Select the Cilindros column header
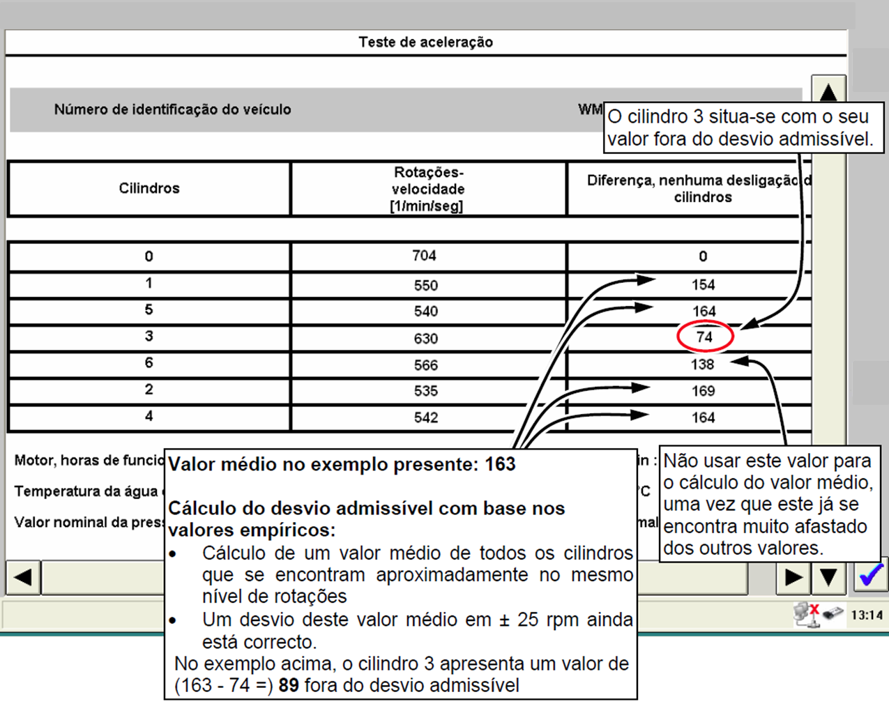 149,189
